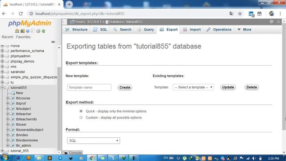This screenshot has height=161, width=286.
Task: Click the tblprof table icon
Action: (13, 103)
